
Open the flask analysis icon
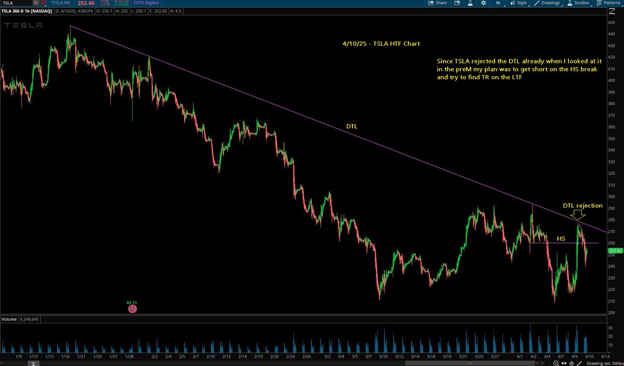[x=470, y=3]
